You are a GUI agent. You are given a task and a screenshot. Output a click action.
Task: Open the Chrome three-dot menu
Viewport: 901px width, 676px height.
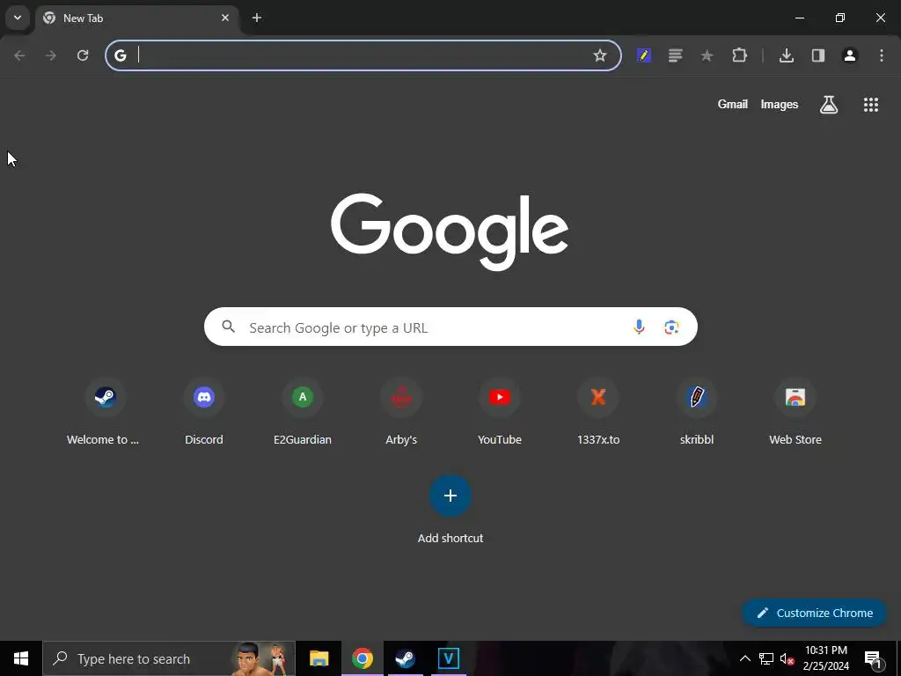(x=882, y=55)
